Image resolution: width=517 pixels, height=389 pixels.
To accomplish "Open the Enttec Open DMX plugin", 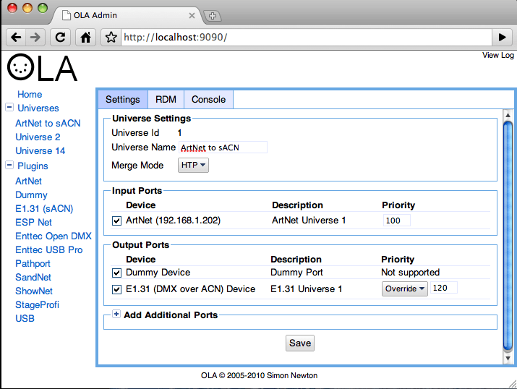I will [54, 236].
